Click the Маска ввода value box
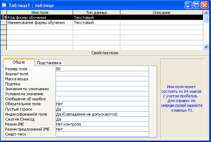This screenshot has height=142, width=211. pyautogui.click(x=102, y=79)
